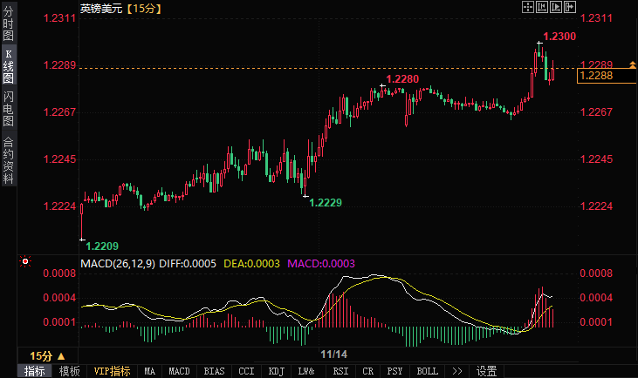Click the DEA:0.0003 value
The image size is (638, 378).
252,264
